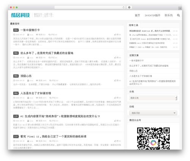This screenshot has height=161, width=190.
Task: Open post 人总是失去了才知道珍惜 in main list
Action: pyautogui.click(x=36, y=93)
